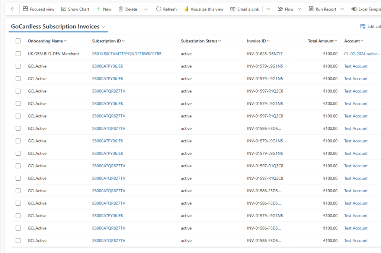Select the last GCLActive row checkbox

18,241
